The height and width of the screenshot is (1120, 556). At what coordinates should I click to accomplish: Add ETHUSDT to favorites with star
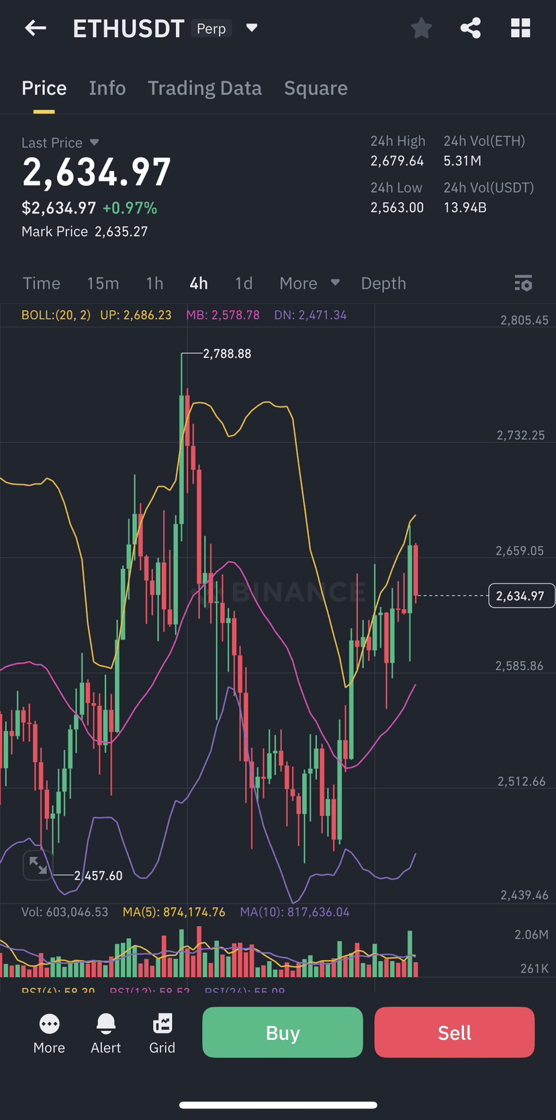(421, 28)
